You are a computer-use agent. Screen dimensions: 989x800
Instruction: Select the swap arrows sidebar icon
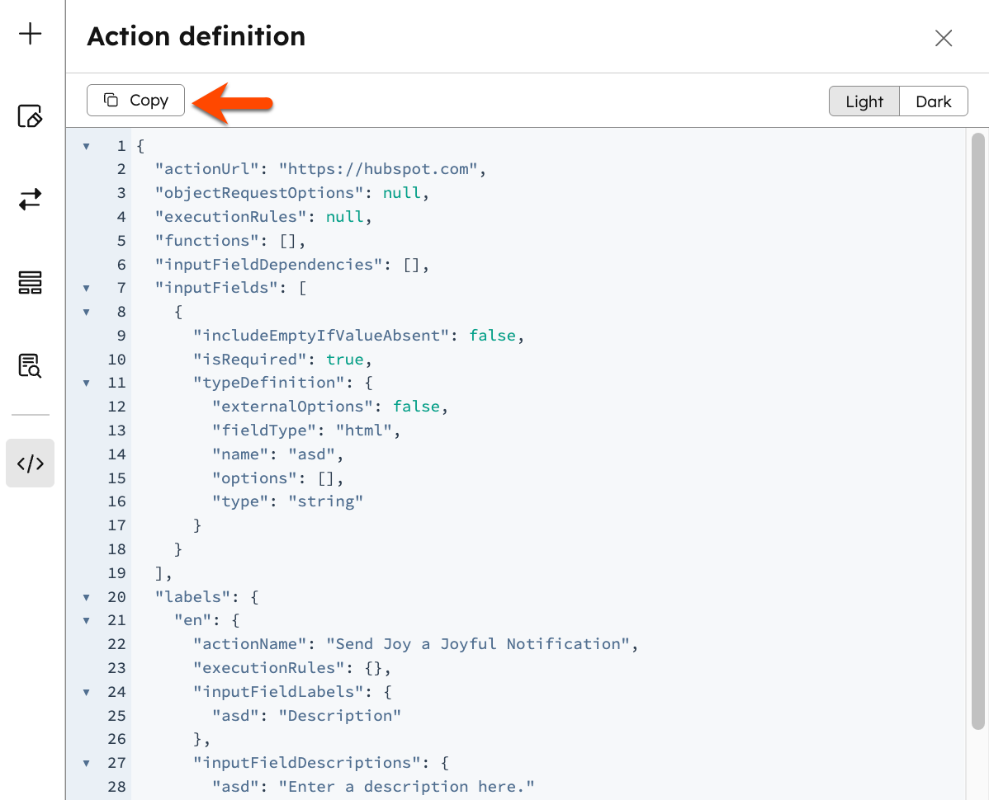pyautogui.click(x=31, y=200)
